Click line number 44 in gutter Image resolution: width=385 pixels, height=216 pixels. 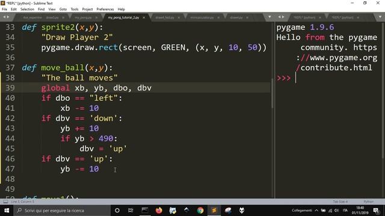tap(10, 139)
